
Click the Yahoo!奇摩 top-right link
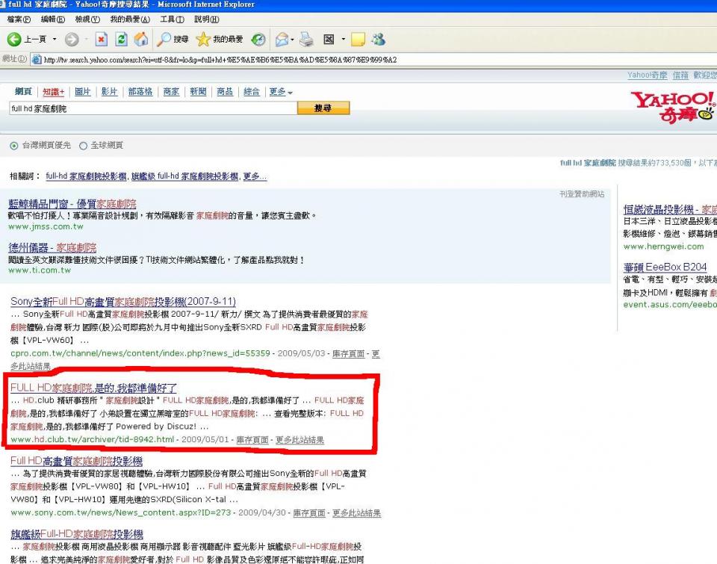(x=647, y=75)
